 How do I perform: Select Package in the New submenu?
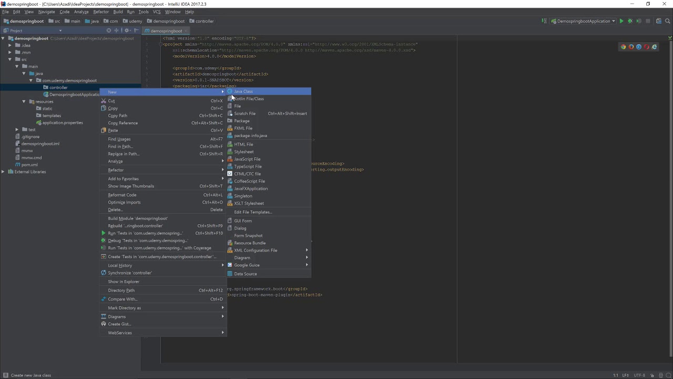[269, 121]
